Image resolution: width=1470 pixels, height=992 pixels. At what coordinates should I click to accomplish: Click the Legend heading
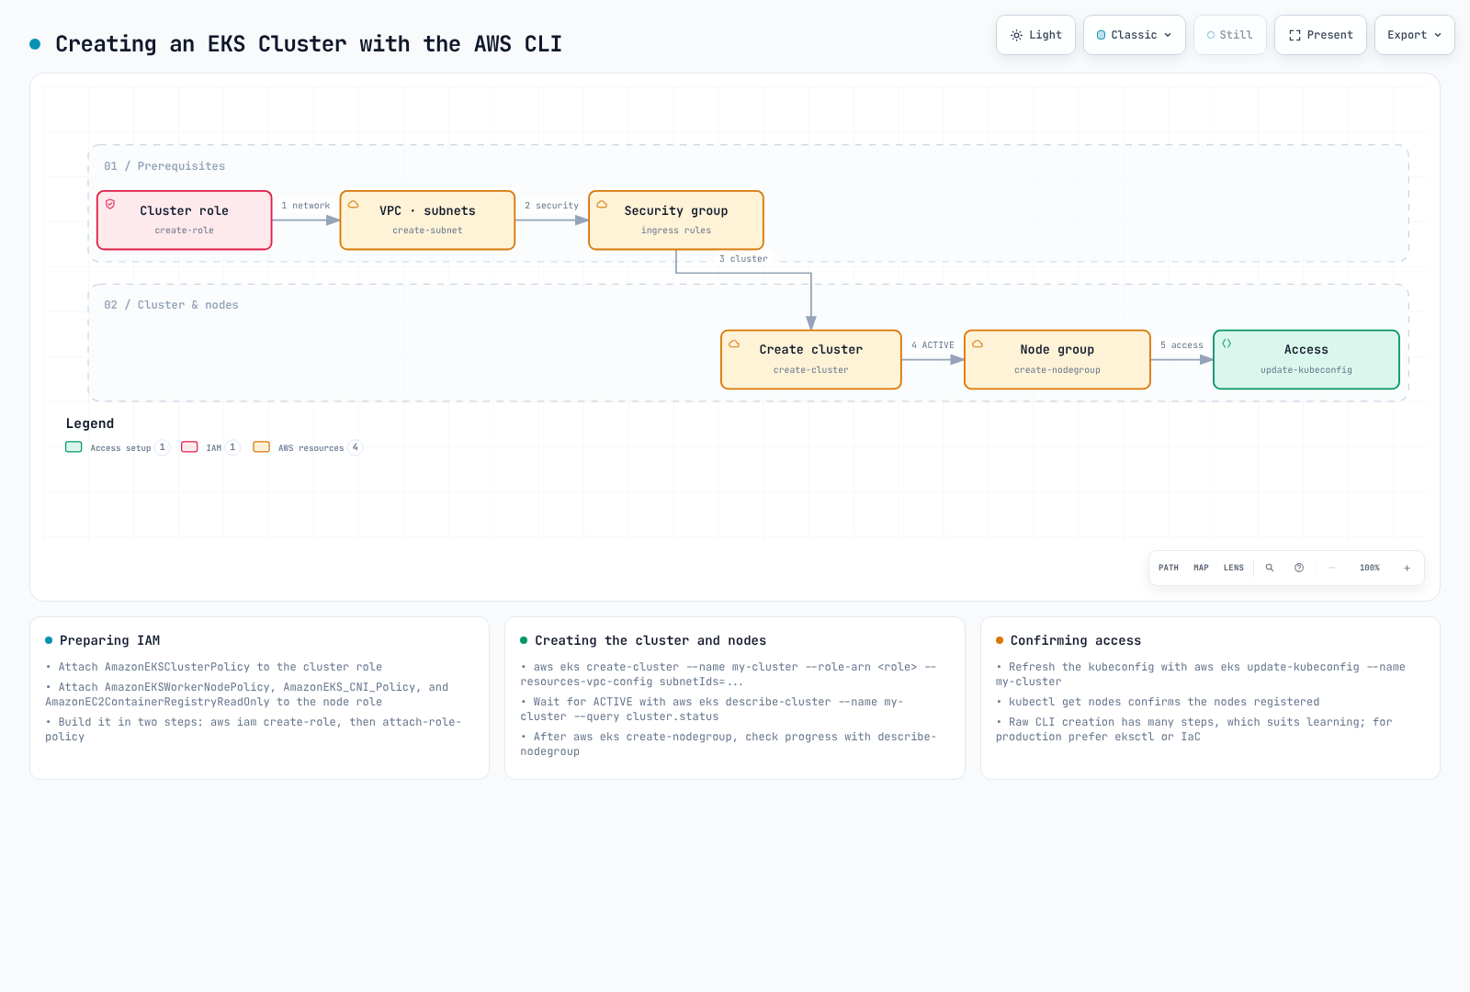(x=90, y=423)
